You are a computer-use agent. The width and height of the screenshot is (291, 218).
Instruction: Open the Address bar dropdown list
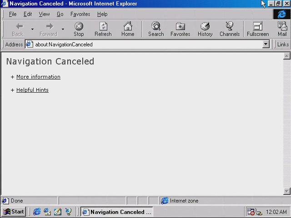pos(266,45)
